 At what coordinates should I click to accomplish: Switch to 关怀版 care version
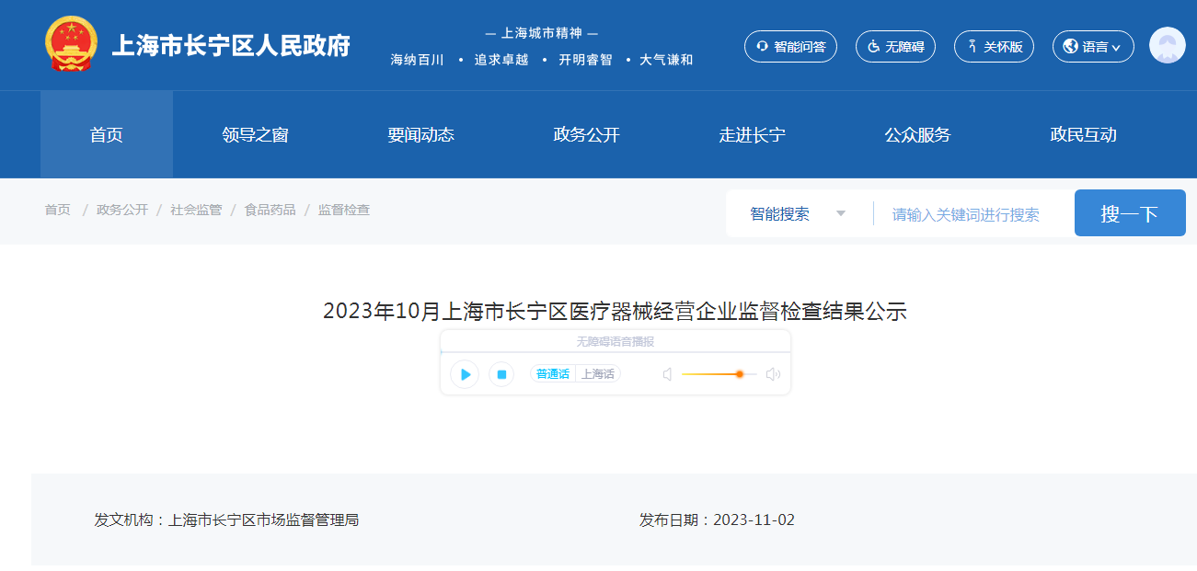[x=994, y=46]
